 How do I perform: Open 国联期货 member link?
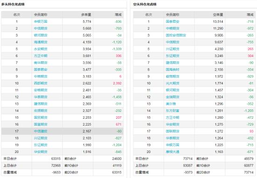[x=172, y=131]
